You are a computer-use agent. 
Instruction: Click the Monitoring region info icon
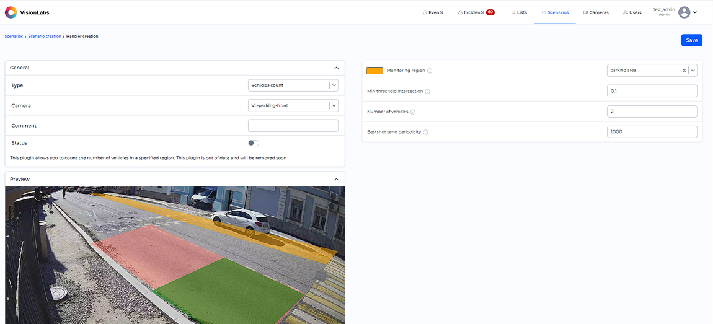[430, 71]
